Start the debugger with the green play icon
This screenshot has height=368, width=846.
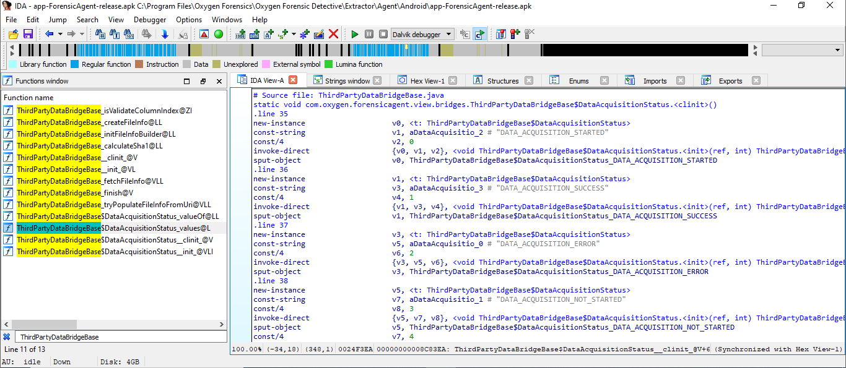[354, 34]
